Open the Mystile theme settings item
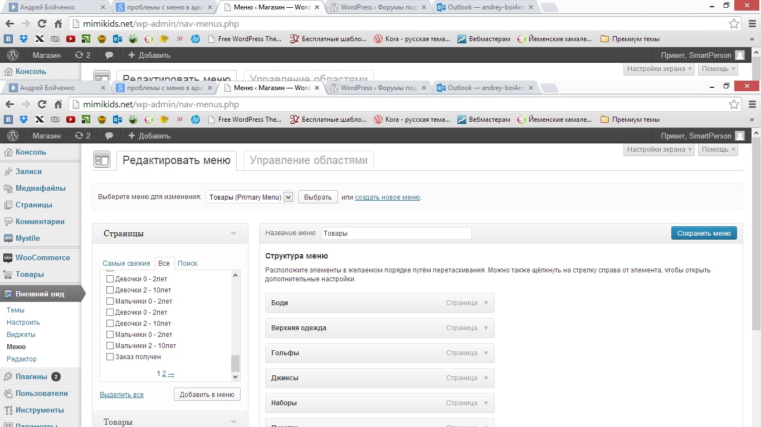 click(x=27, y=239)
